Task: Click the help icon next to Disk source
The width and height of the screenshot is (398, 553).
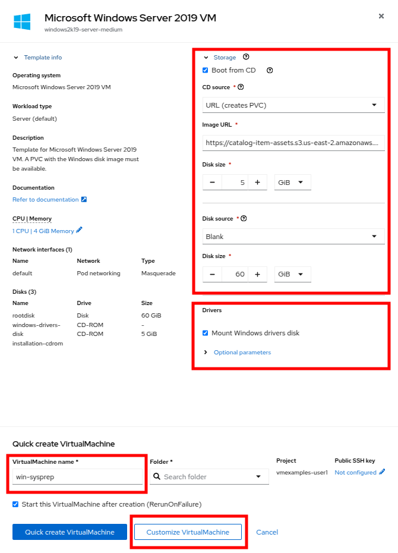Action: click(244, 218)
